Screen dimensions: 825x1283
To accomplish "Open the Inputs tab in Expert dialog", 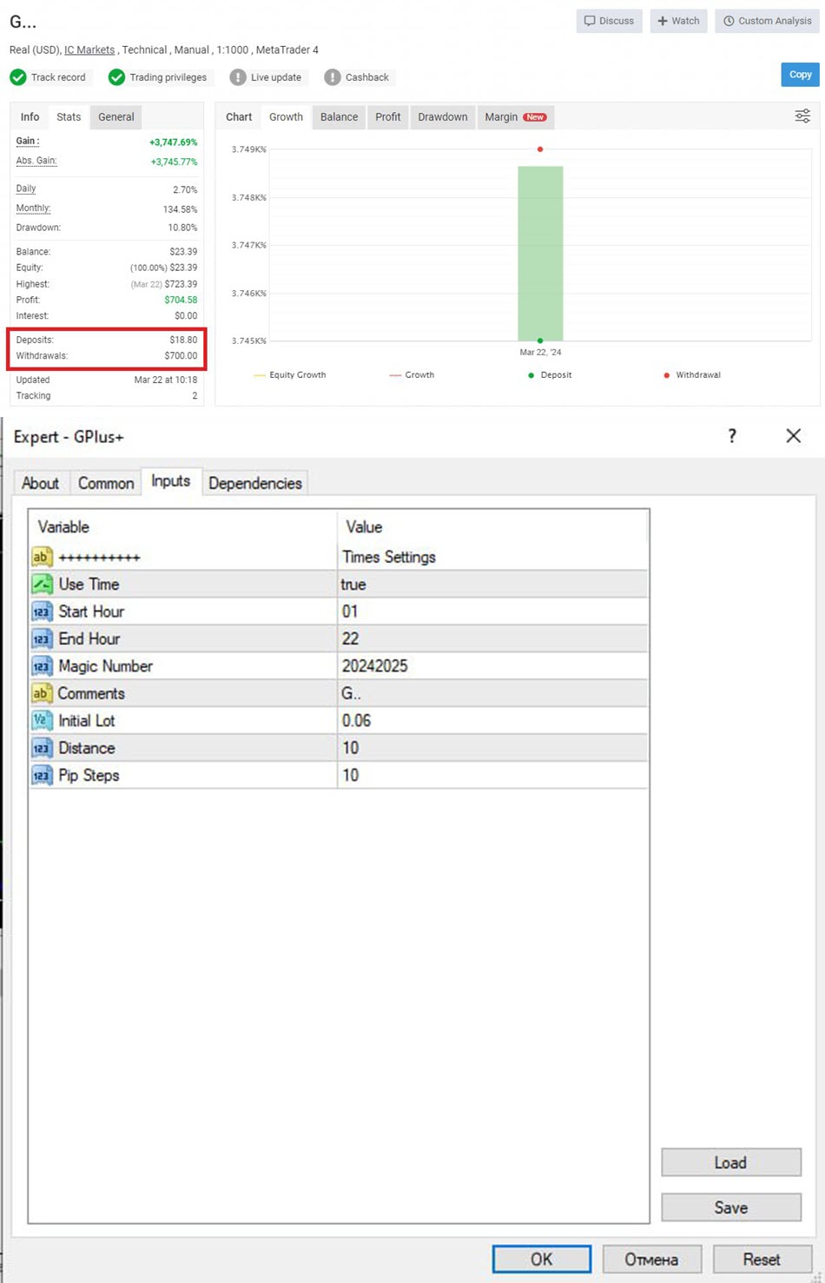I will click(x=170, y=481).
